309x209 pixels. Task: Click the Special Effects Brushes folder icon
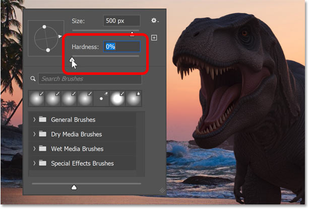pos(42,163)
